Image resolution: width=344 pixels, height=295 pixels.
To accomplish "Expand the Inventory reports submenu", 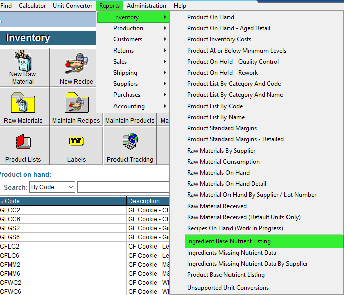I will coord(133,17).
